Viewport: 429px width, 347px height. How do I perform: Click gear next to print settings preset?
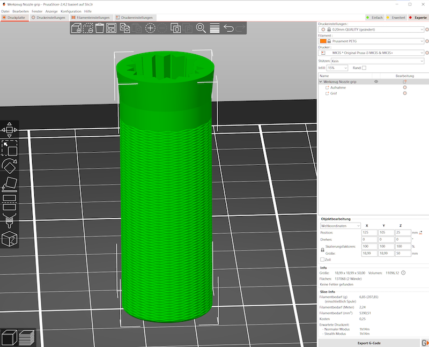coord(427,29)
